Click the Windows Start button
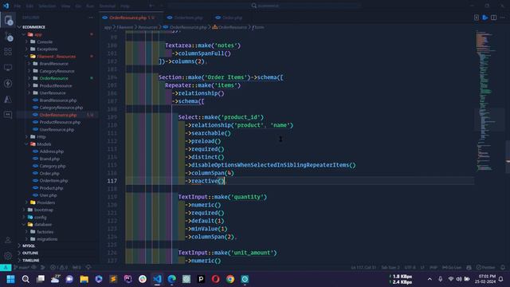Viewport: 510px width, 287px height. click(x=10, y=279)
